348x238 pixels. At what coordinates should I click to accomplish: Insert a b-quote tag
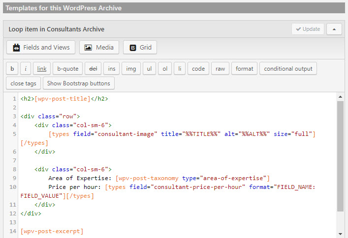click(68, 69)
